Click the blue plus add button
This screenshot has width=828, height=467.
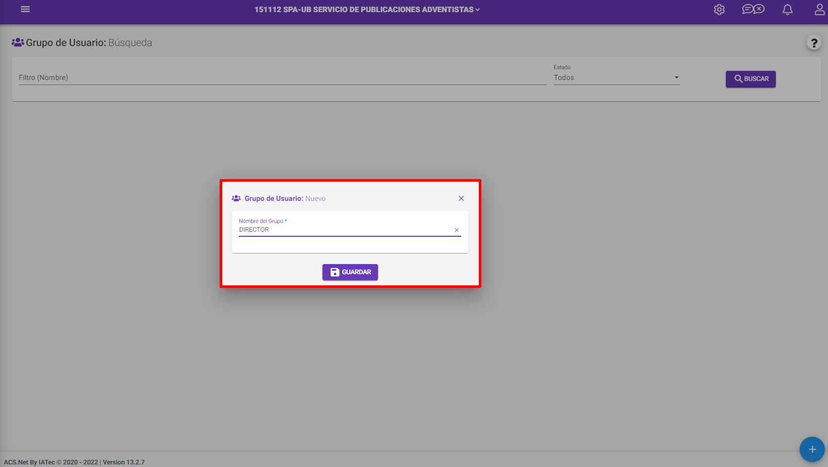tap(812, 449)
